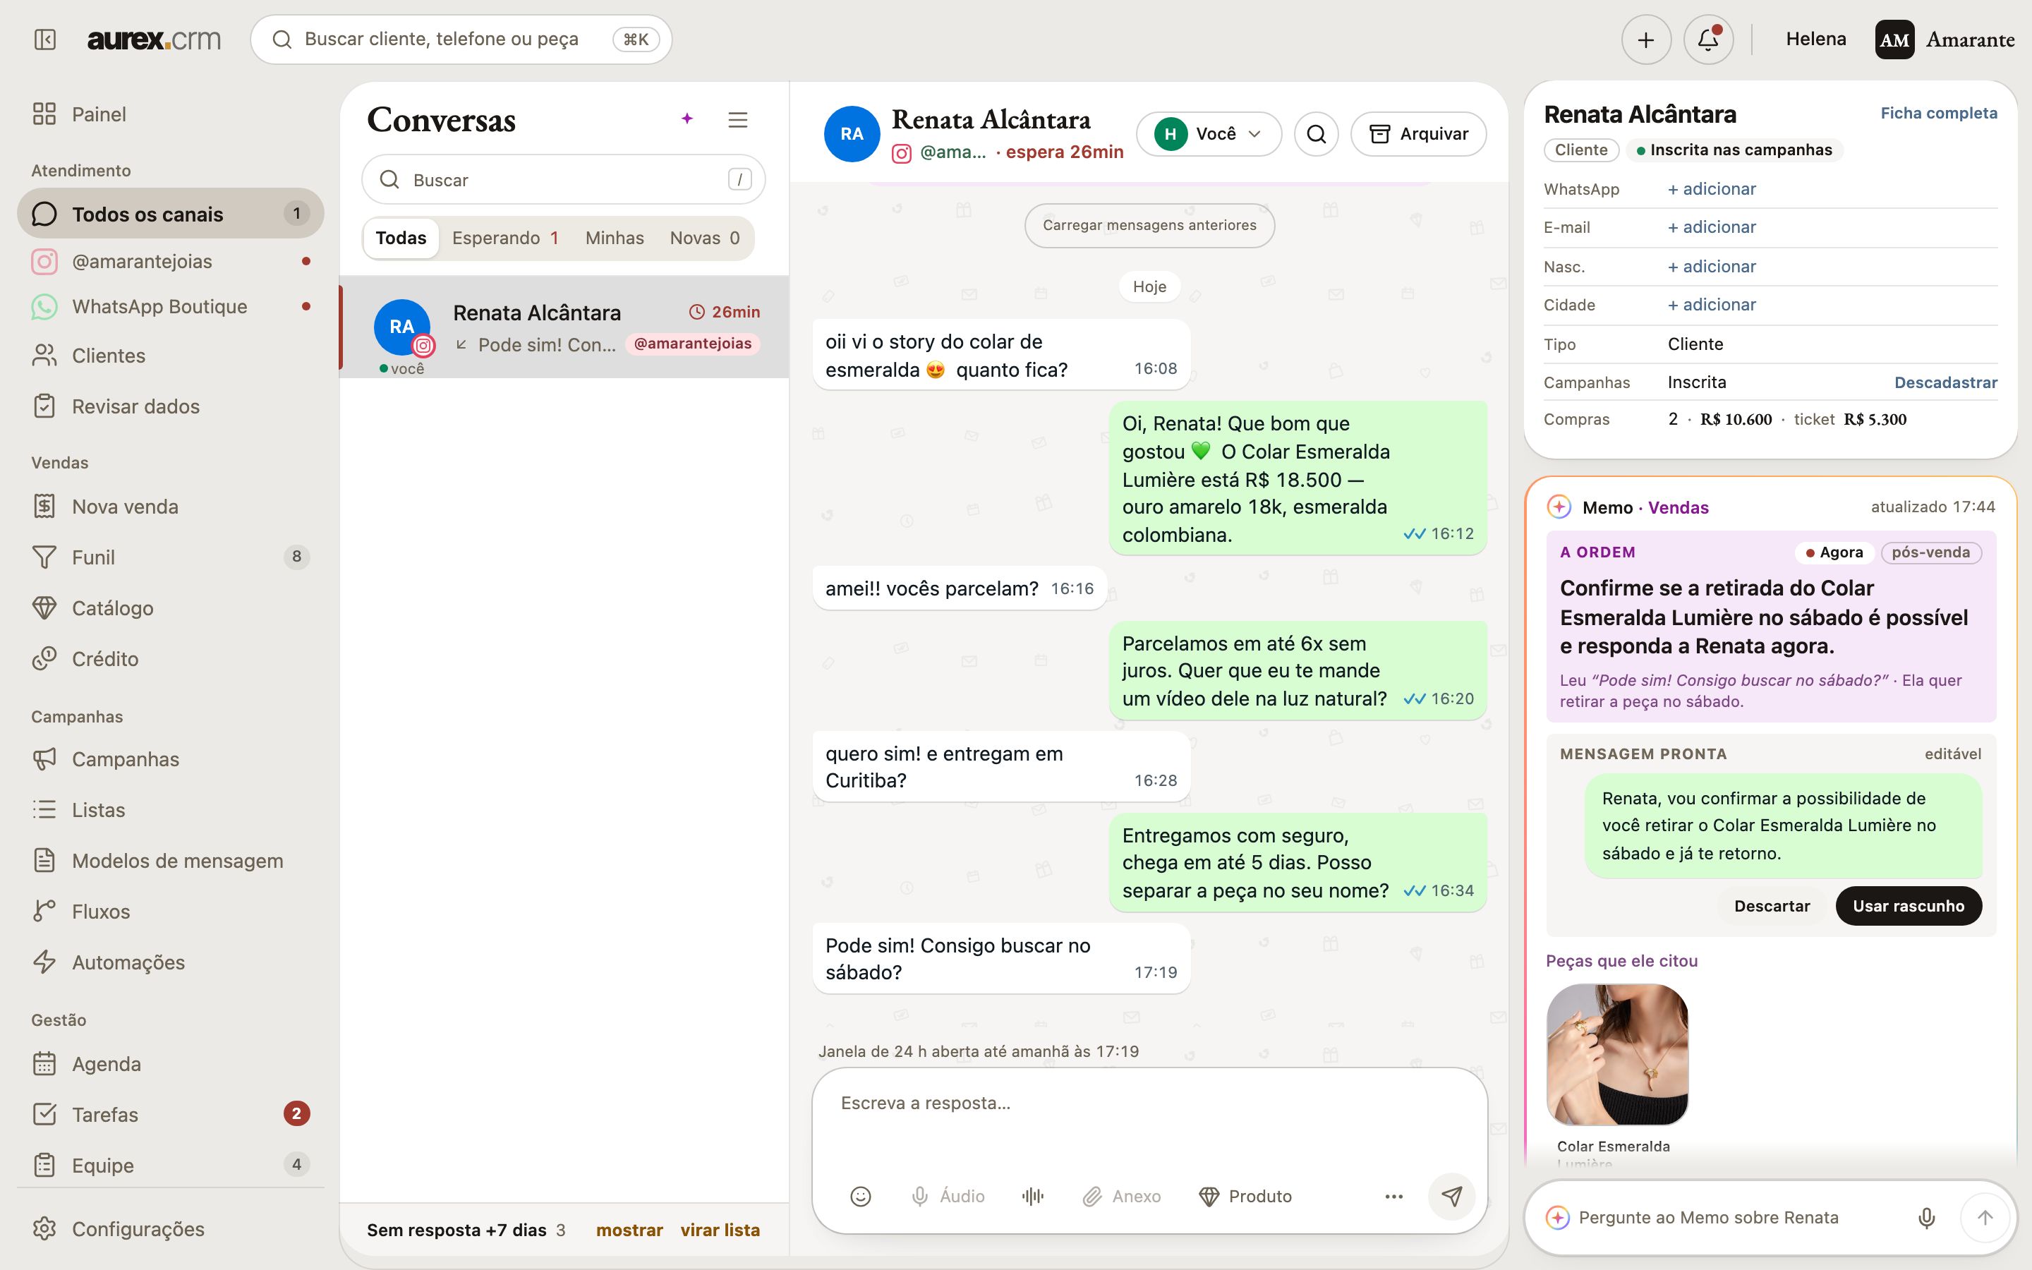Open the Funil page

171,557
